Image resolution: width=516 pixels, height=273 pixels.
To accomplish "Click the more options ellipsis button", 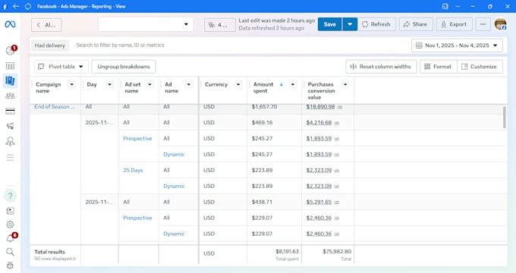I will [483, 24].
